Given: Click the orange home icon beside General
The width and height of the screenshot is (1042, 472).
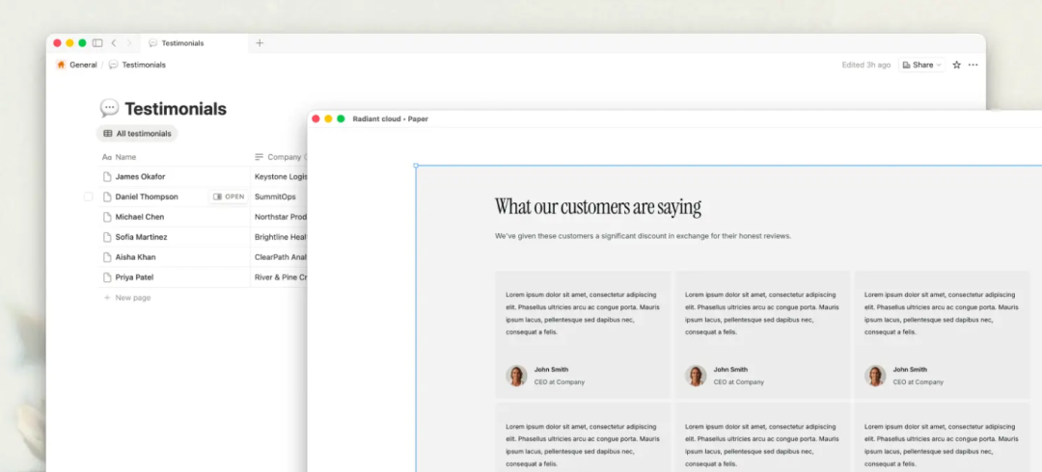Looking at the screenshot, I should [61, 65].
